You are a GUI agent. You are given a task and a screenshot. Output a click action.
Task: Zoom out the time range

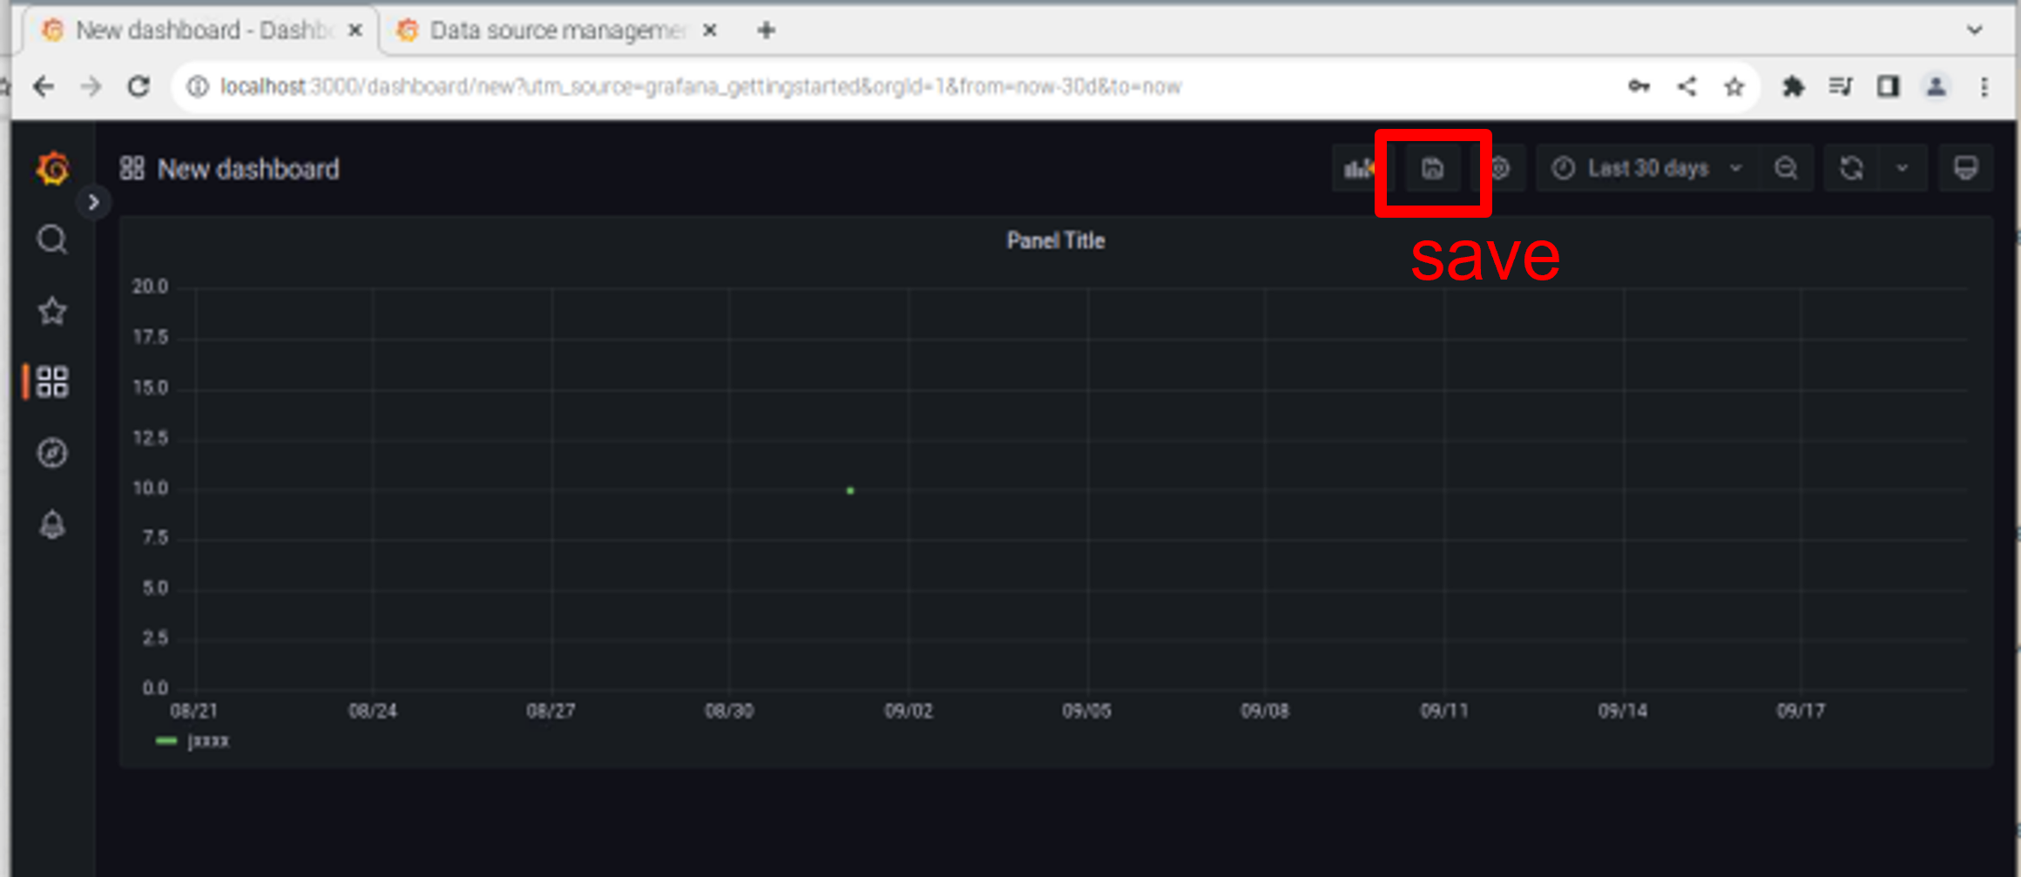coord(1786,168)
